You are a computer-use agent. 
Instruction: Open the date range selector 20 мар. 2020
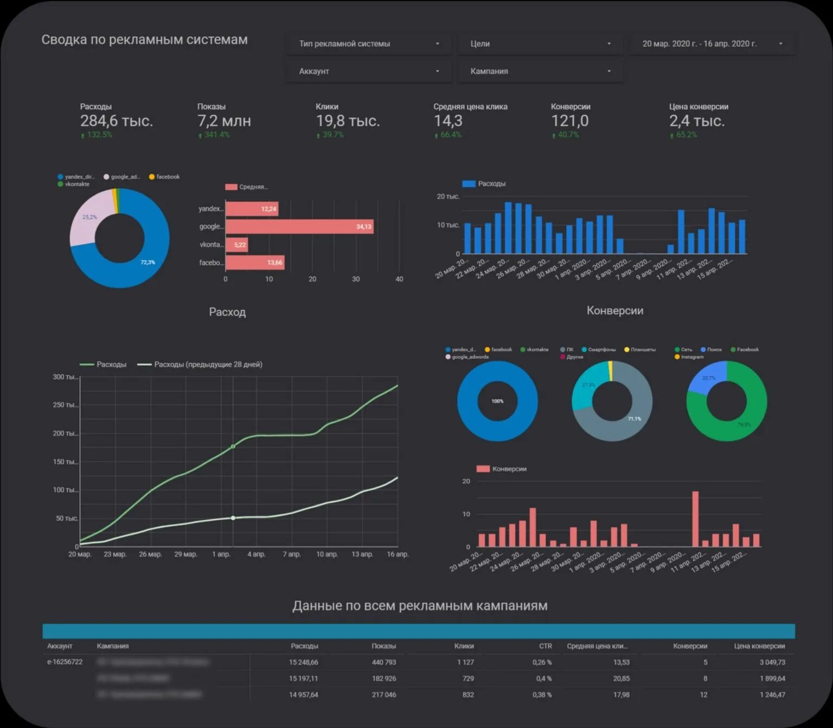click(x=712, y=44)
